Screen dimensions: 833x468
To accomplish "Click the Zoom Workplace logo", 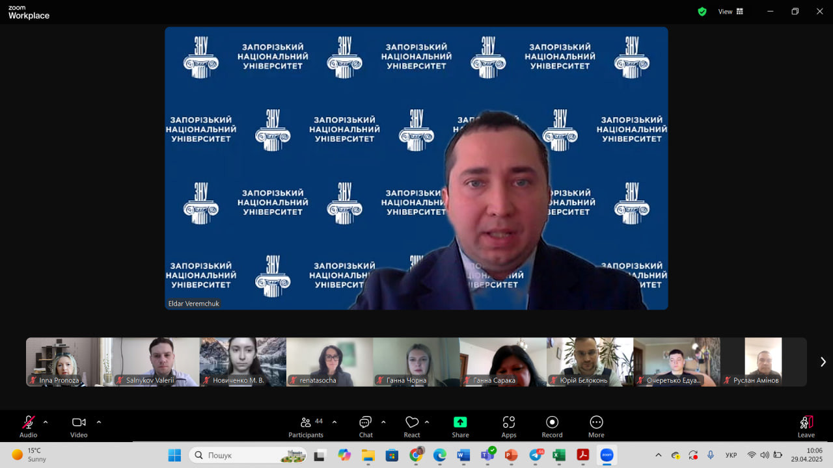I will [29, 12].
